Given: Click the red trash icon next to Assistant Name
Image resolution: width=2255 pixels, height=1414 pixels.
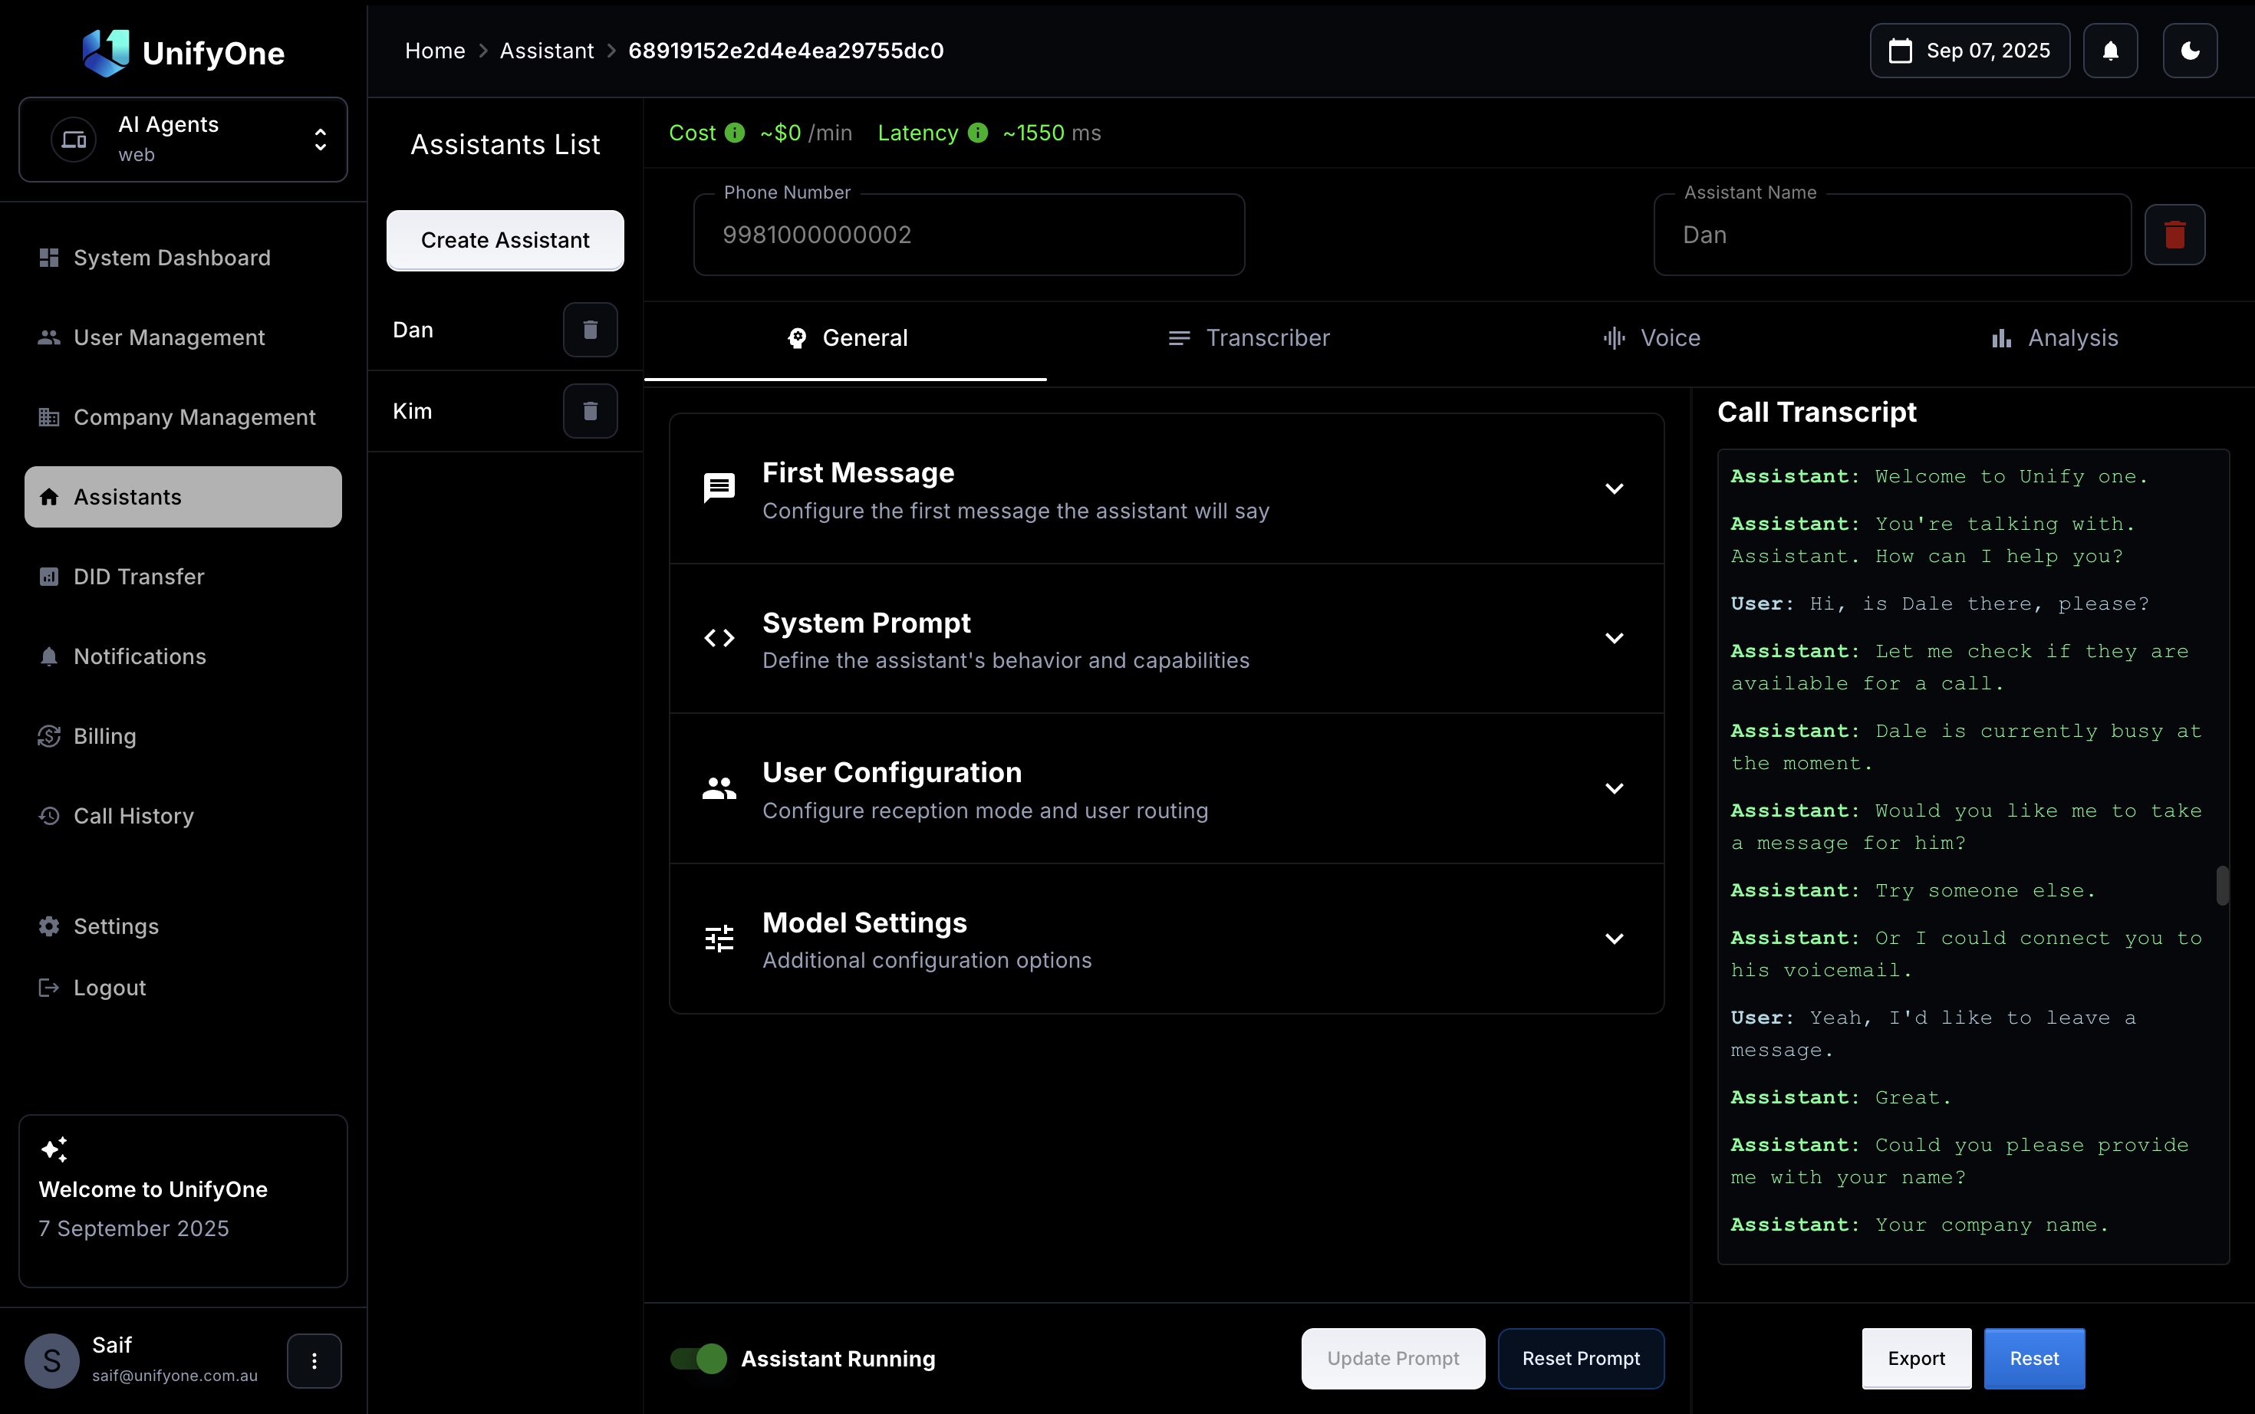Looking at the screenshot, I should coord(2174,235).
